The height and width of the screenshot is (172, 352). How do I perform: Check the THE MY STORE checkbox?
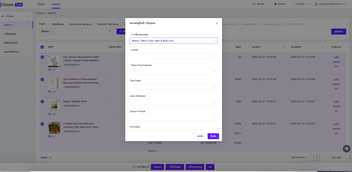coord(284,24)
